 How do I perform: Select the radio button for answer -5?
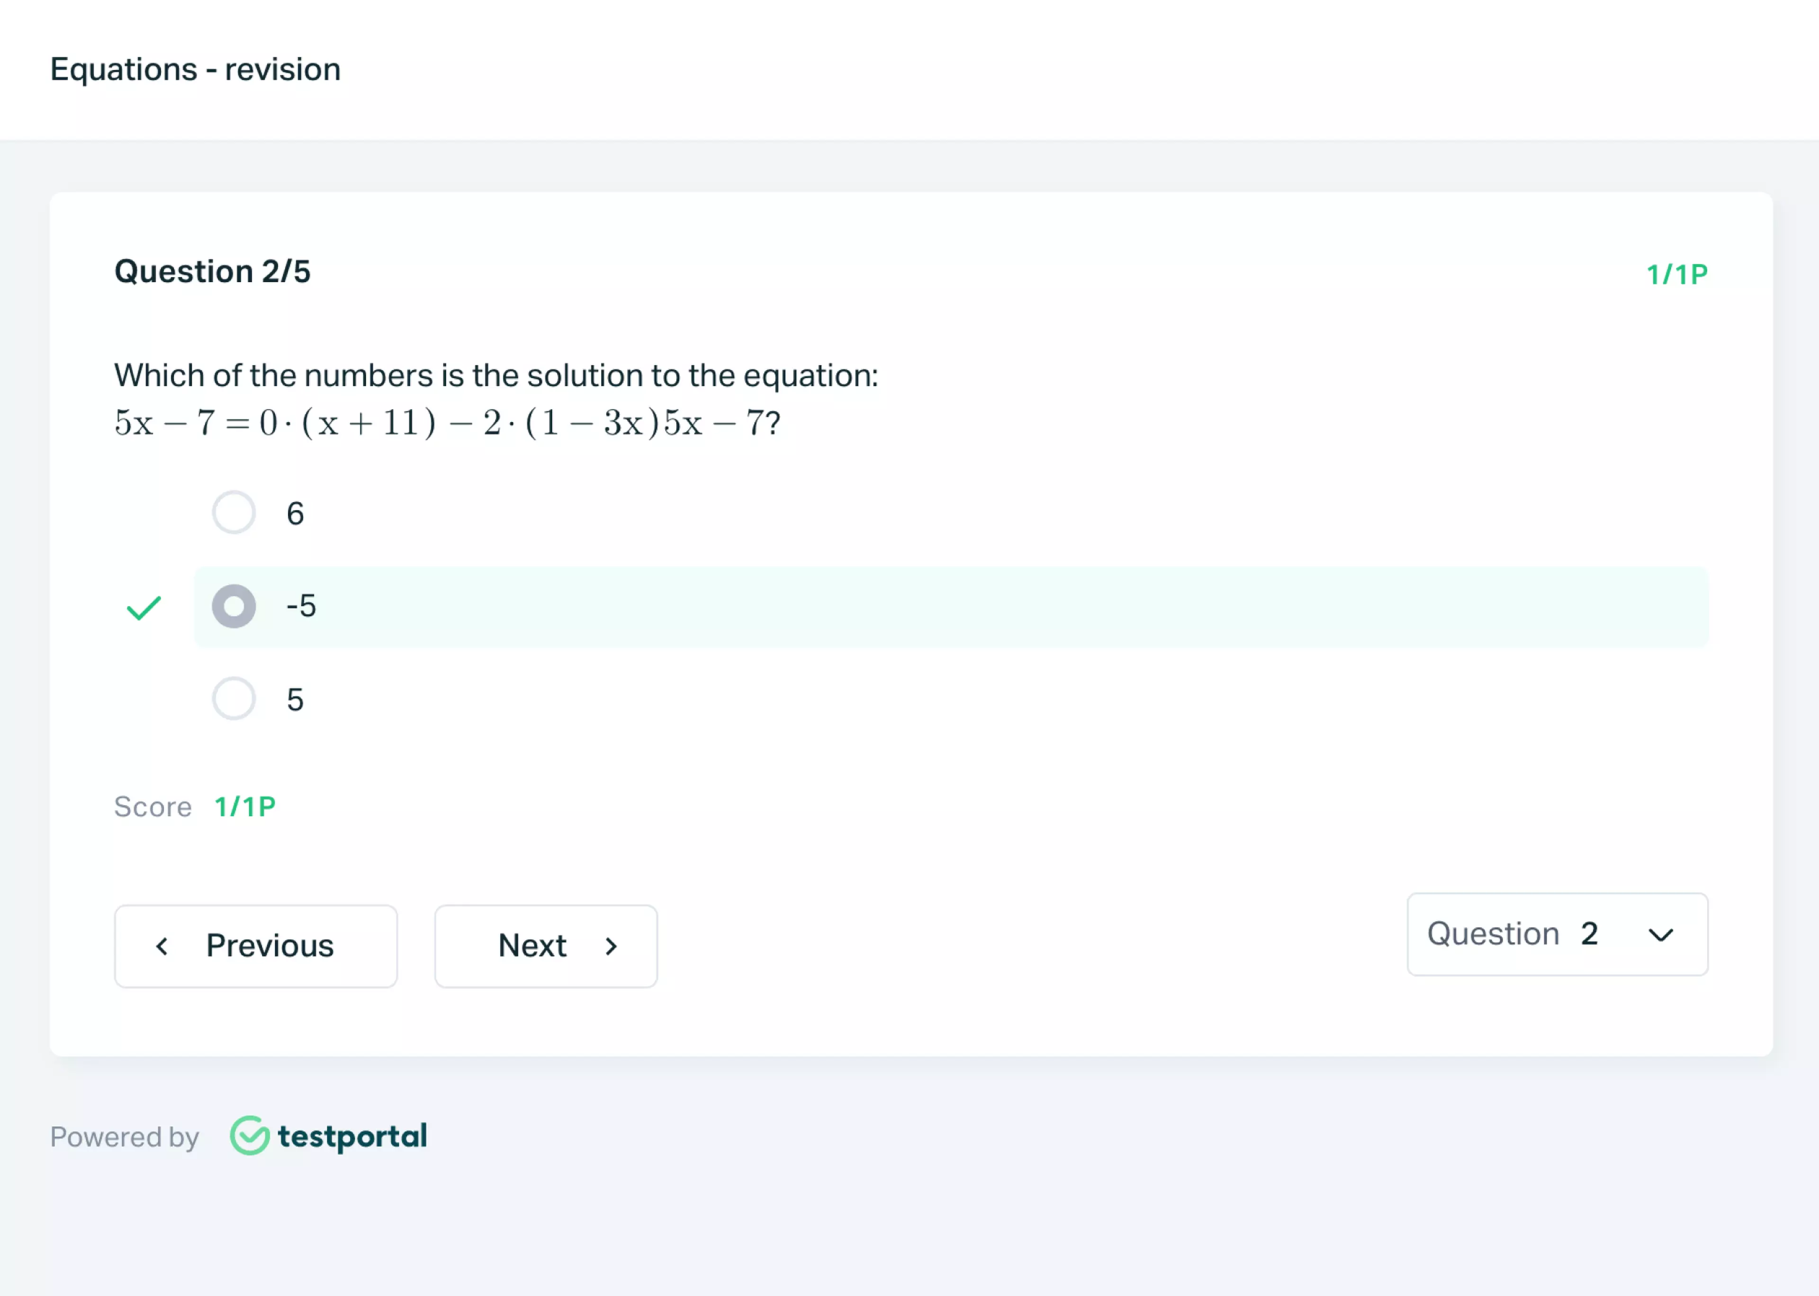click(233, 606)
